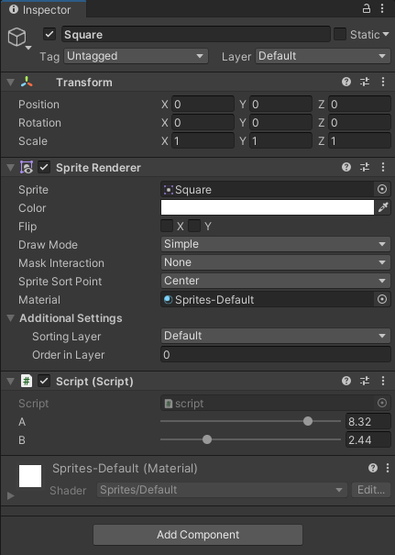
Task: Click the Rotation X field
Action: click(x=203, y=123)
